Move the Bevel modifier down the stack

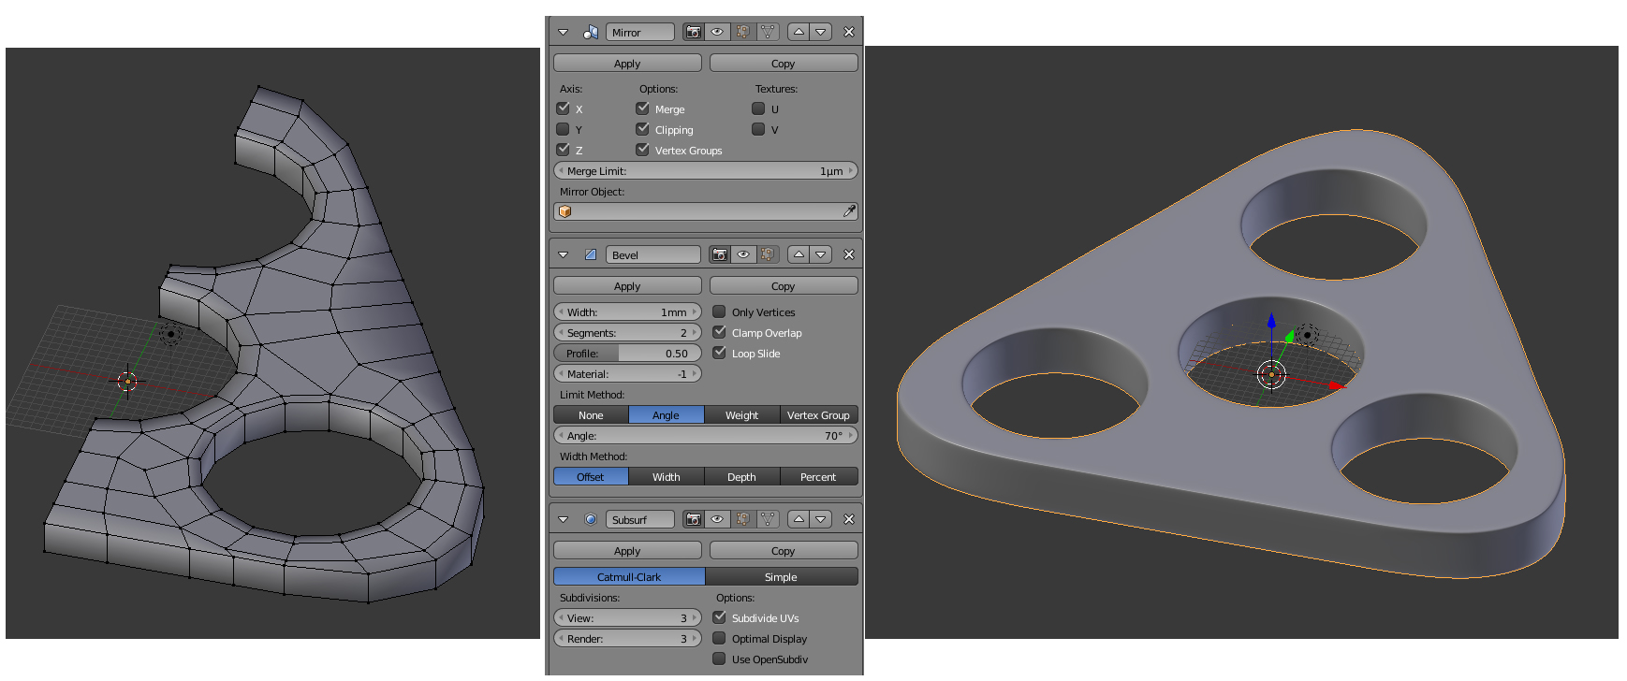point(821,254)
